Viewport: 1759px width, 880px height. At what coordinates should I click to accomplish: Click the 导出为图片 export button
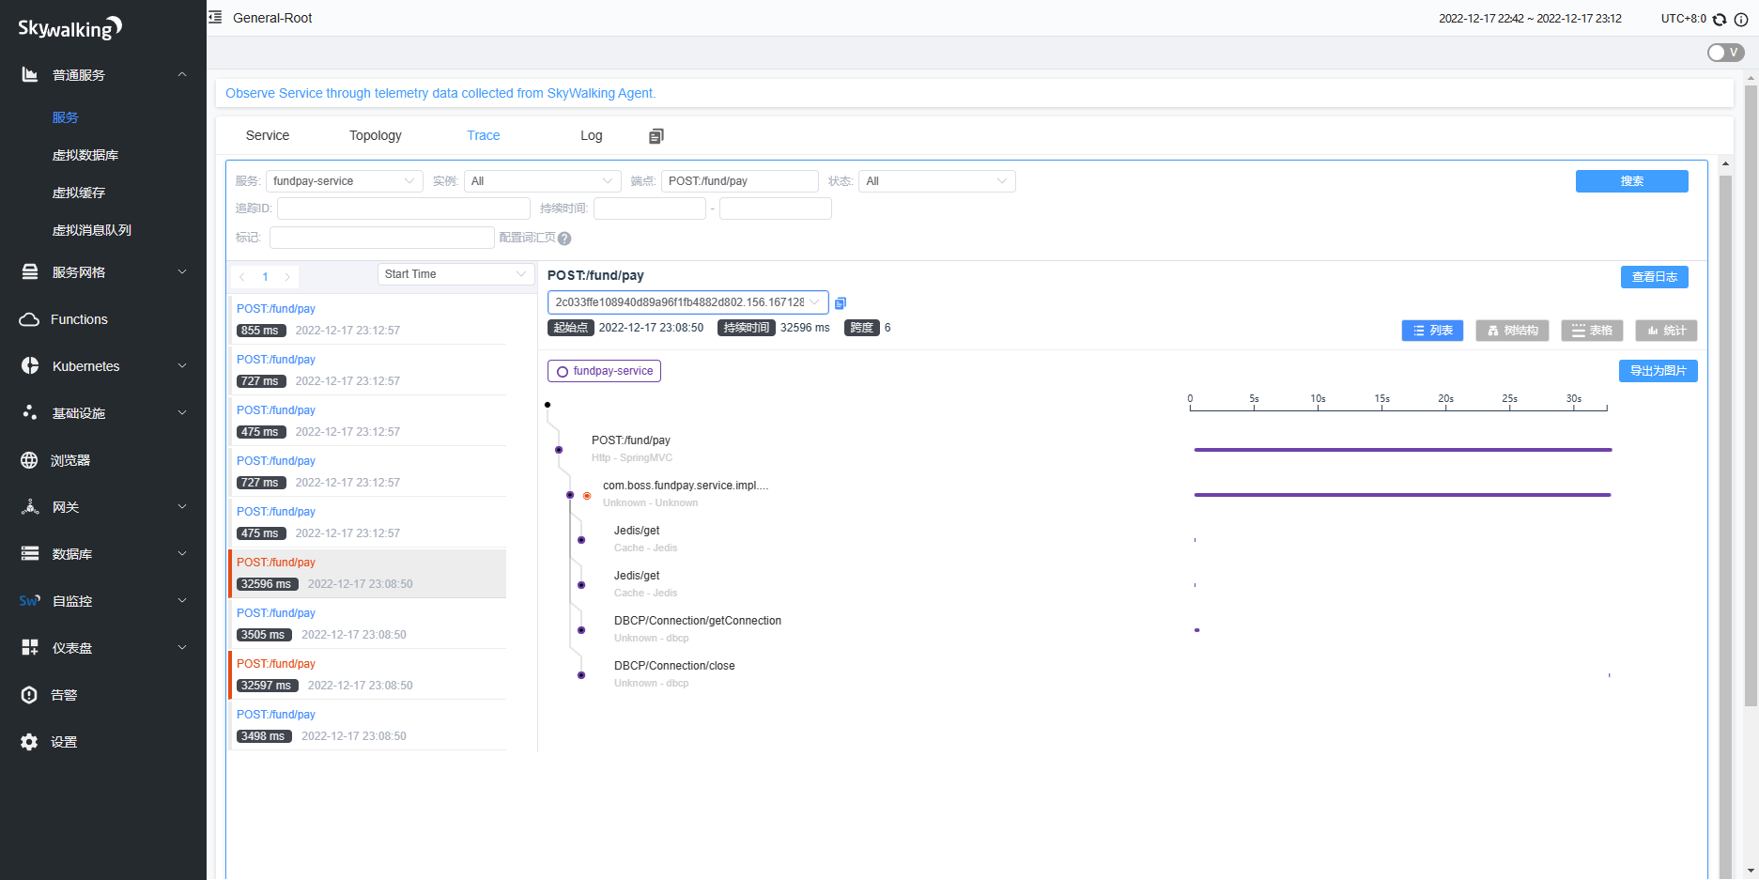[1658, 371]
